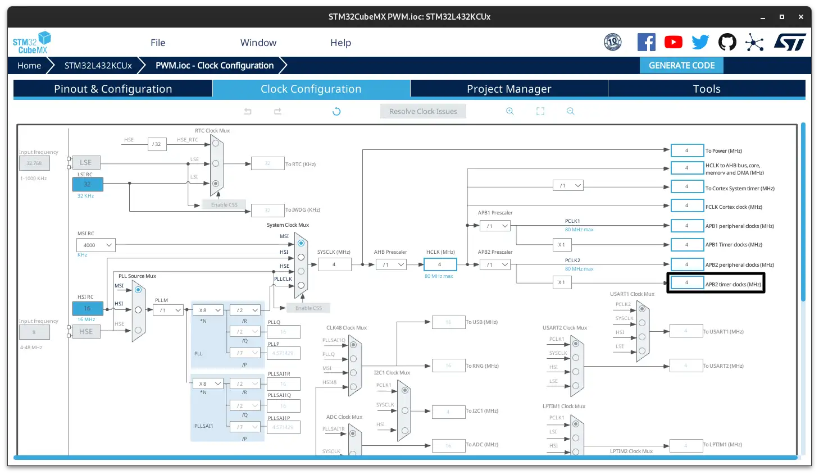
Task: Click the undo arrow icon in toolbar
Action: (248, 111)
